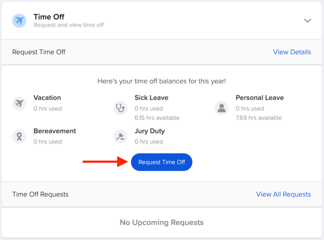Open the View Details link
The height and width of the screenshot is (240, 324).
292,52
